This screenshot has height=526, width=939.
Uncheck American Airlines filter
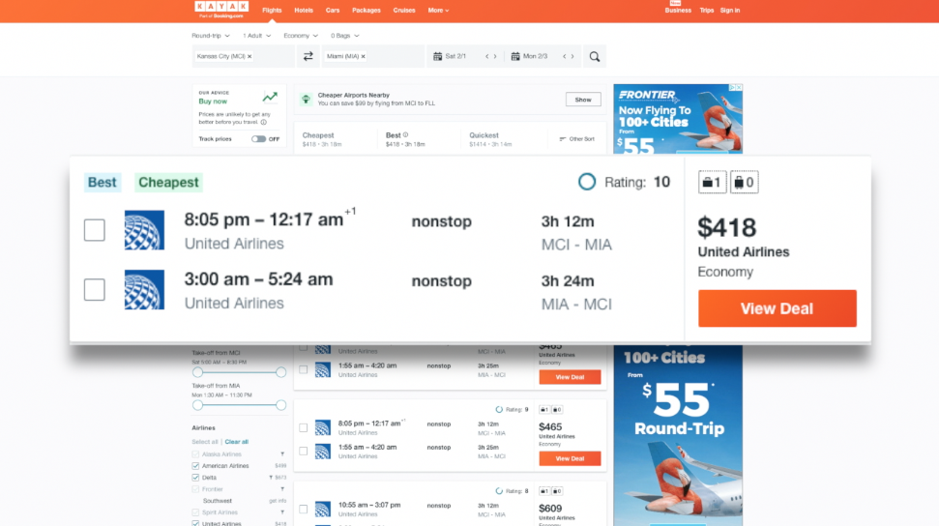[195, 465]
